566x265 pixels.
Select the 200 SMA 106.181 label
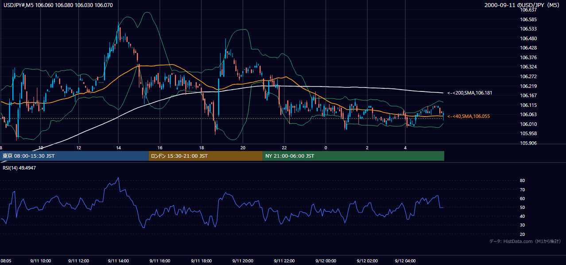tap(470, 93)
